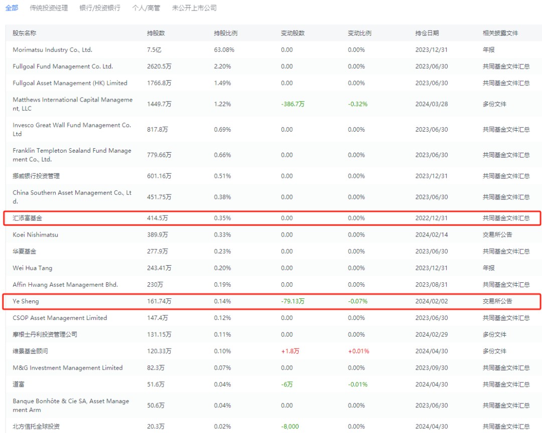Click the 摩根士丹利投资管理公司 shareholder name
This screenshot has height=433, width=542.
coord(45,335)
